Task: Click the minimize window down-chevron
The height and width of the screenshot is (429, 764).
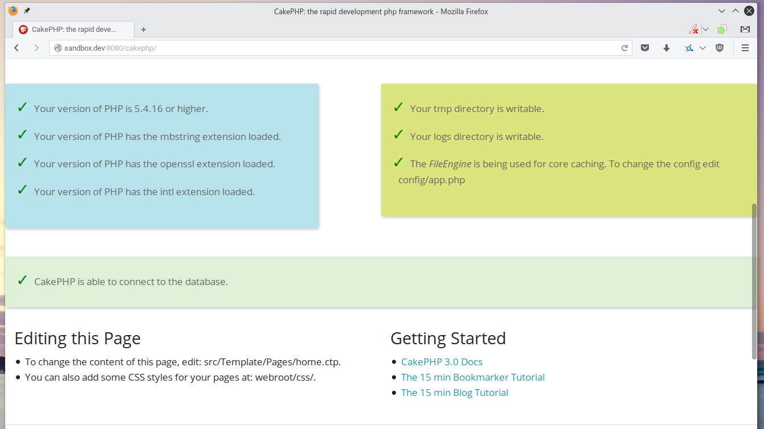Action: pos(722,11)
